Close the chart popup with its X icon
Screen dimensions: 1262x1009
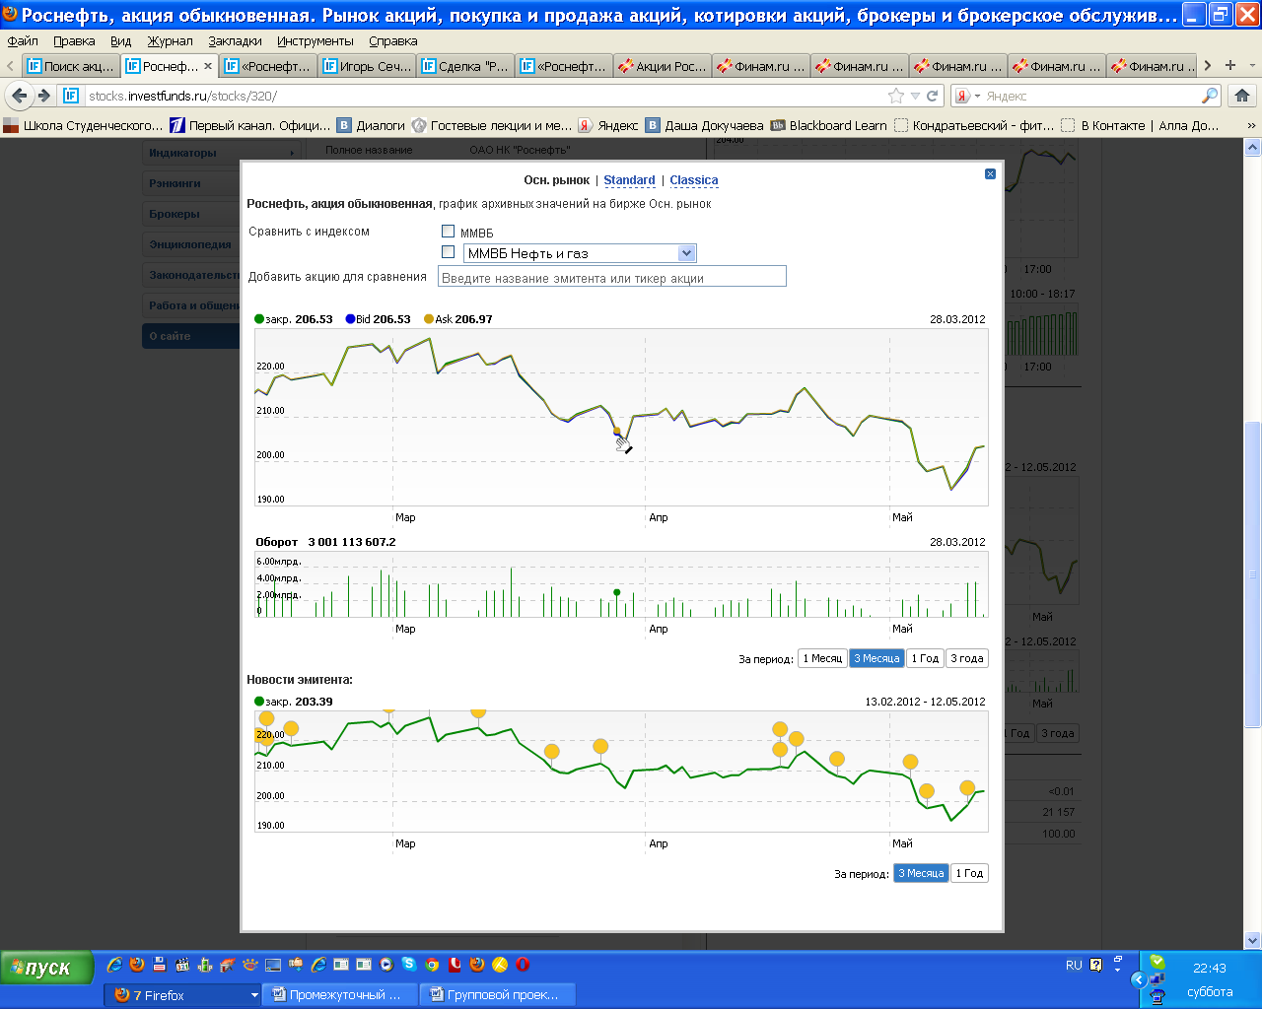click(990, 173)
